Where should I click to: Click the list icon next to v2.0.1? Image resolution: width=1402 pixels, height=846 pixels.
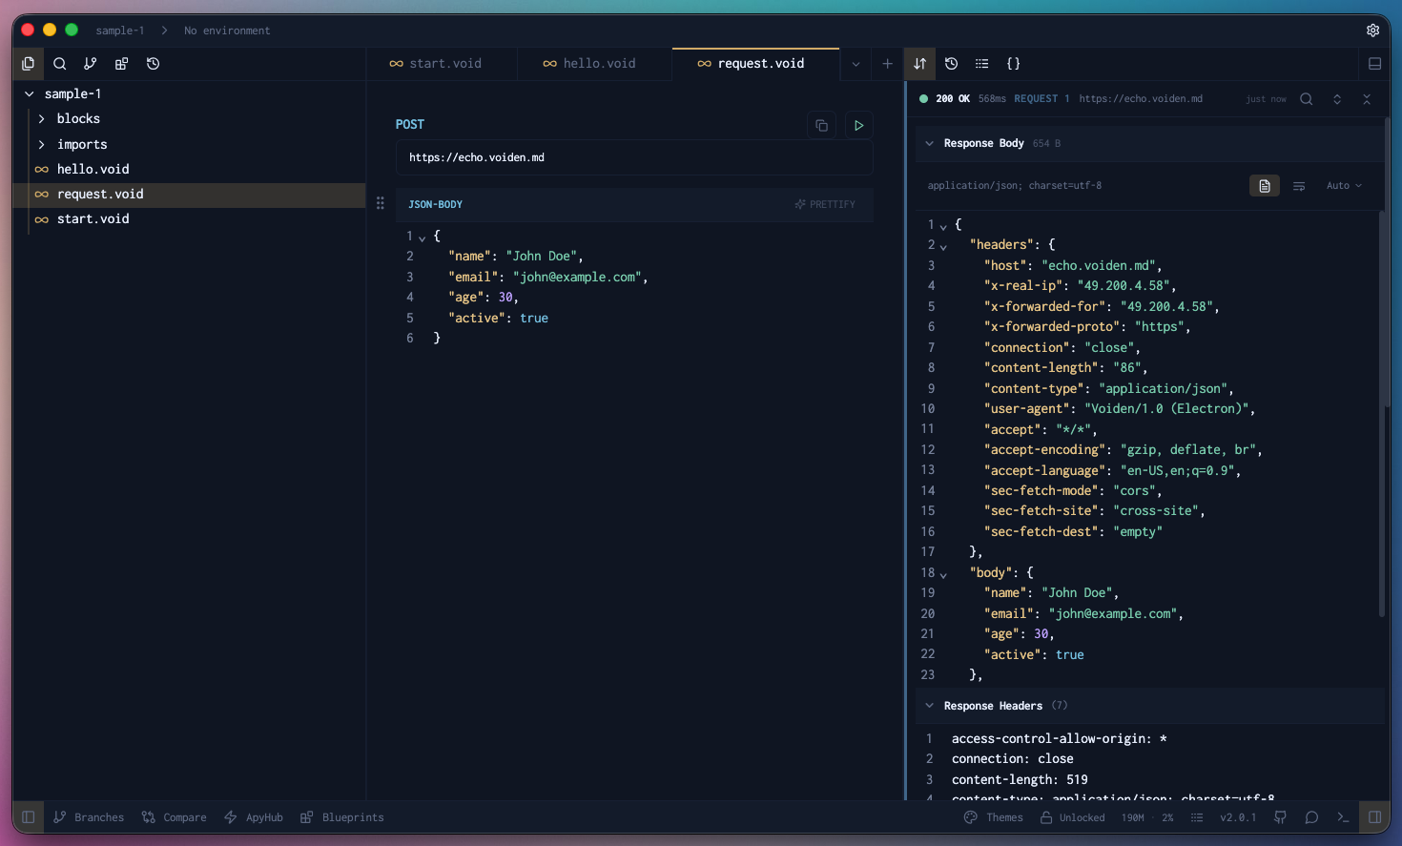1197,817
